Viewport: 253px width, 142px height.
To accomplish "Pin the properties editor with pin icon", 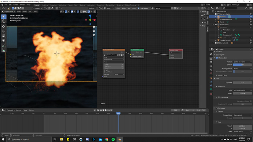I will coord(250,49).
